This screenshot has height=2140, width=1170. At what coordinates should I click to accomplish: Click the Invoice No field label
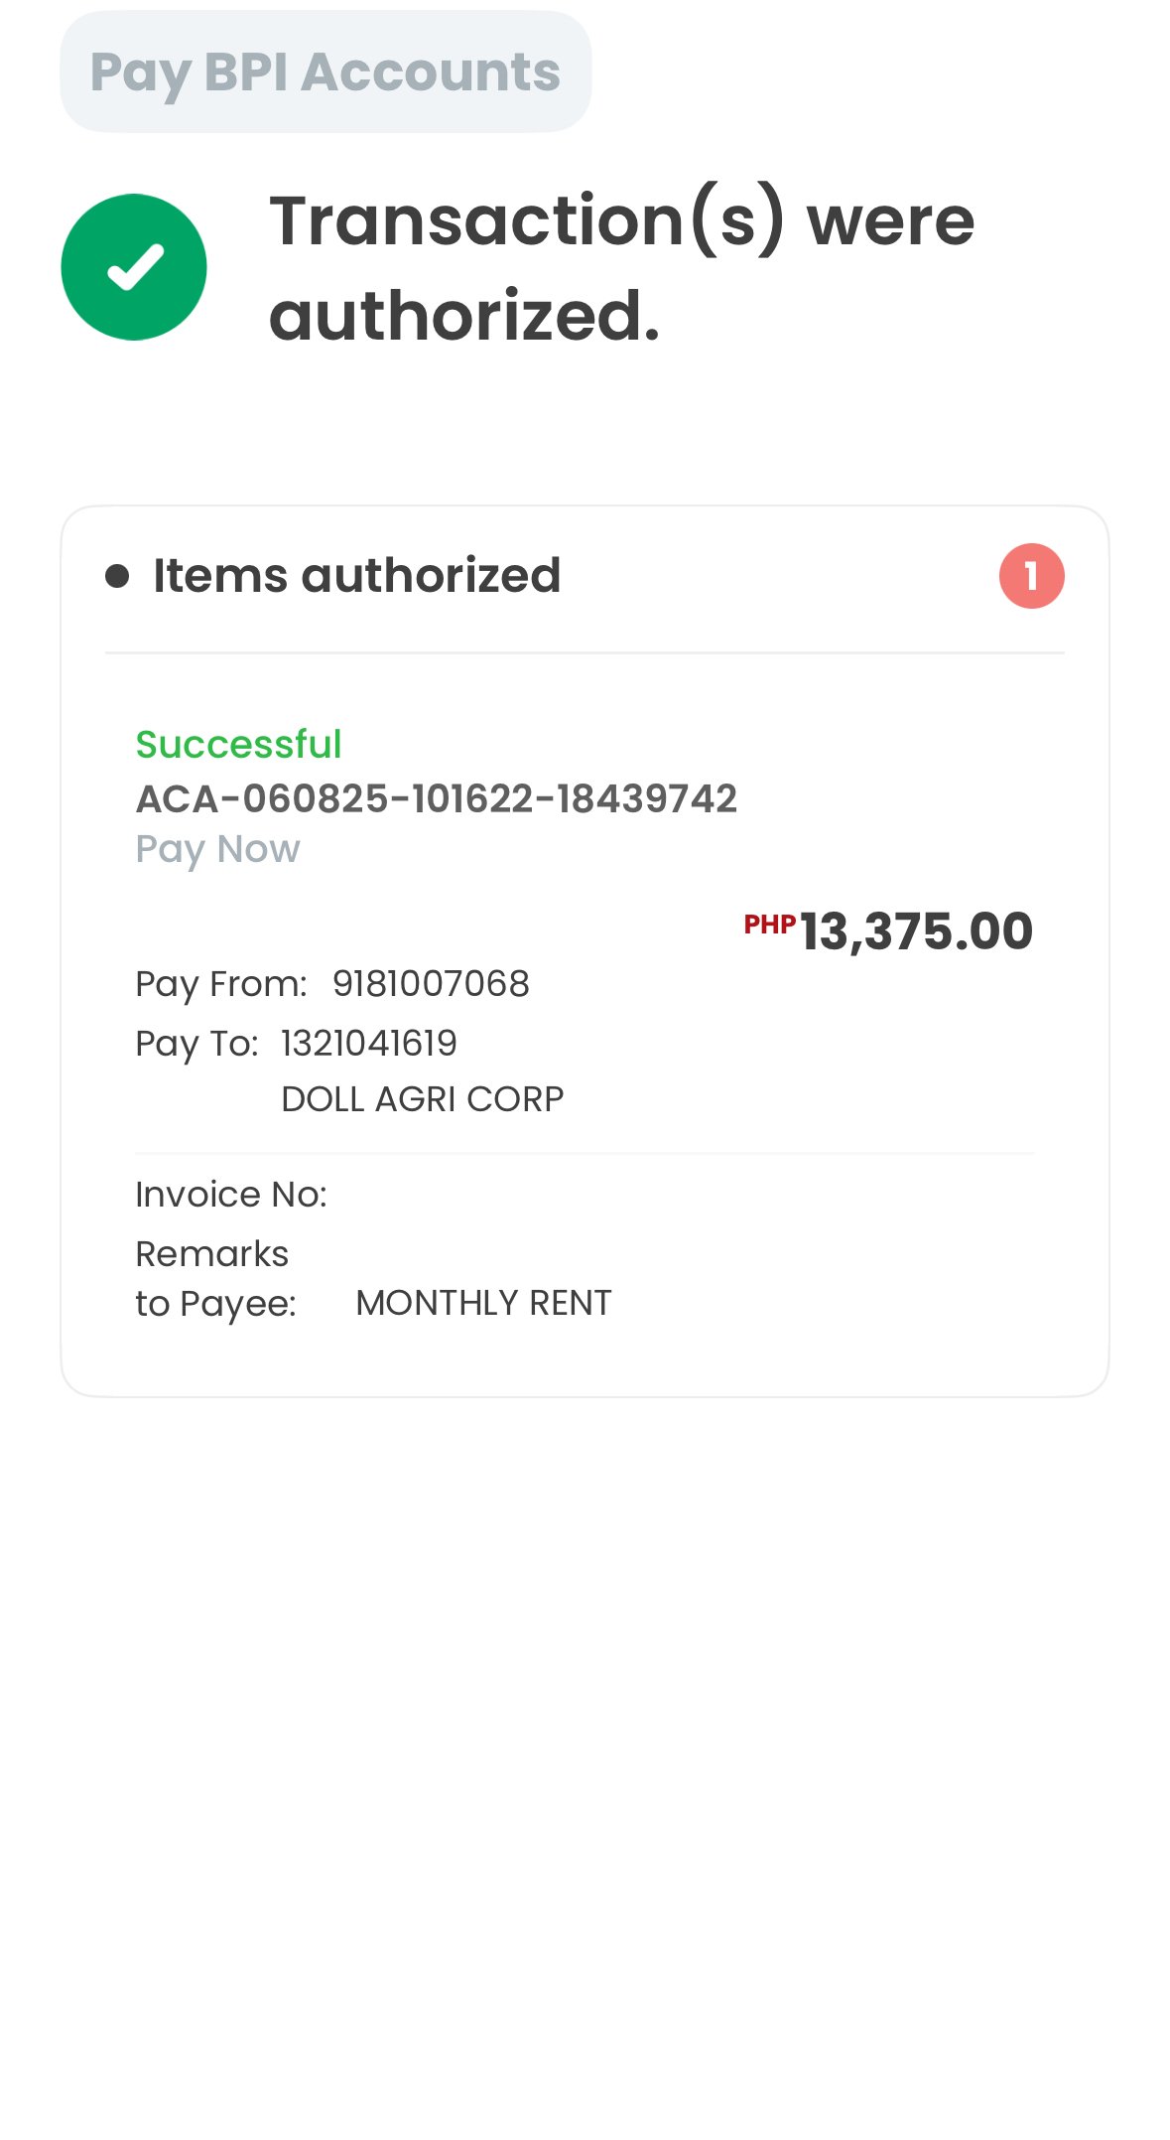tap(231, 1195)
